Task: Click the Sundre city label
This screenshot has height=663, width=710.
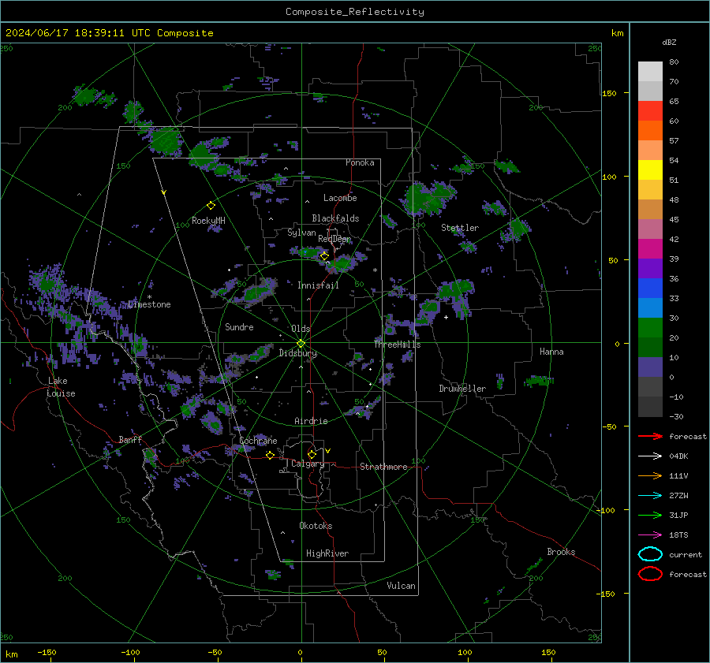Action: [x=239, y=326]
